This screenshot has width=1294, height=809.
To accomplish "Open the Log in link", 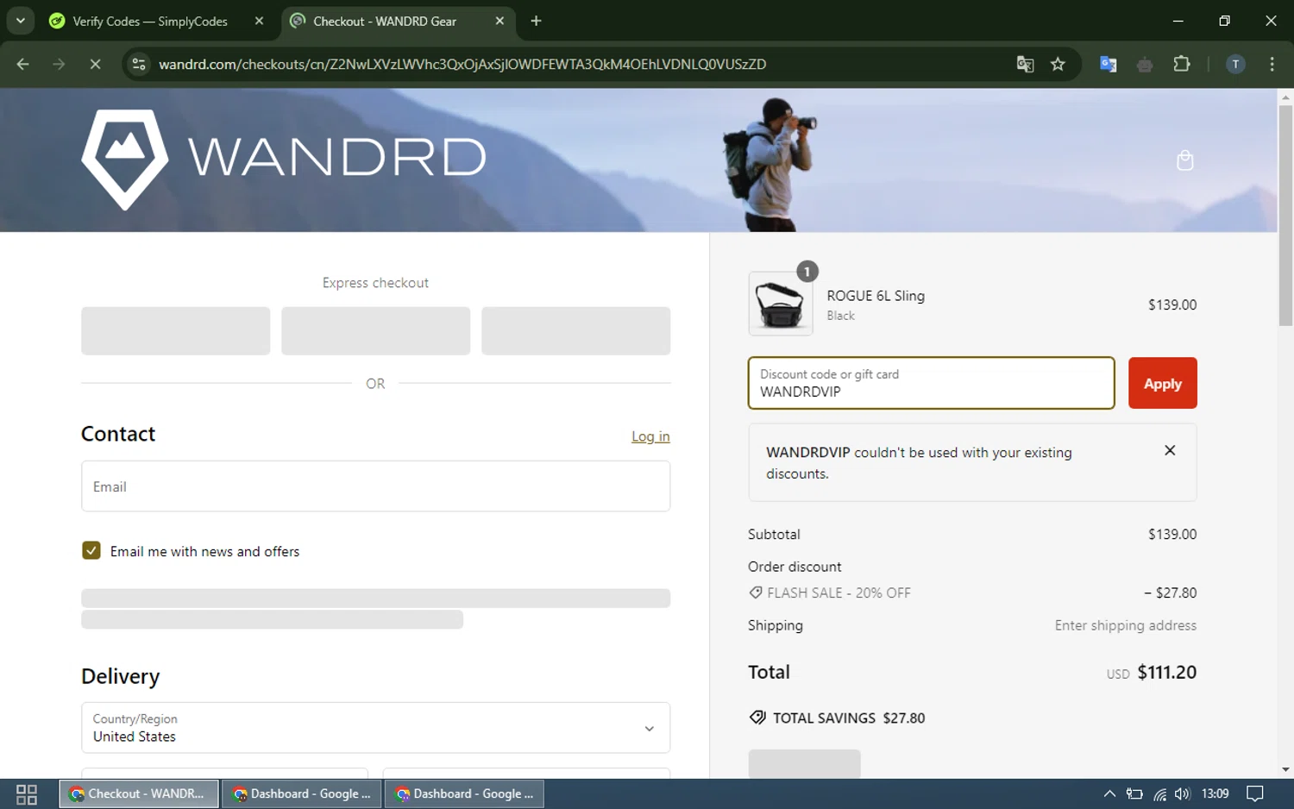I will (x=650, y=436).
